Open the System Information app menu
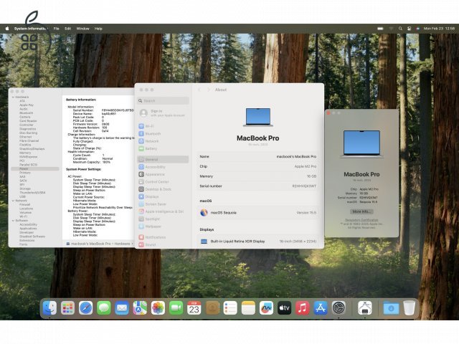This screenshot has height=344, width=459. point(31,29)
